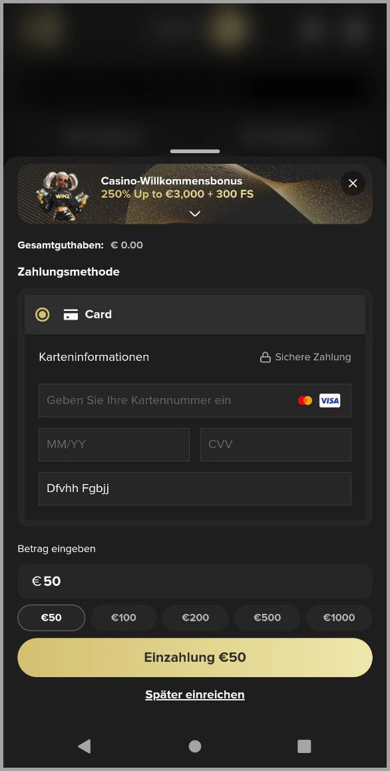Select the Card payment method radio button
The width and height of the screenshot is (390, 771).
pyautogui.click(x=42, y=314)
